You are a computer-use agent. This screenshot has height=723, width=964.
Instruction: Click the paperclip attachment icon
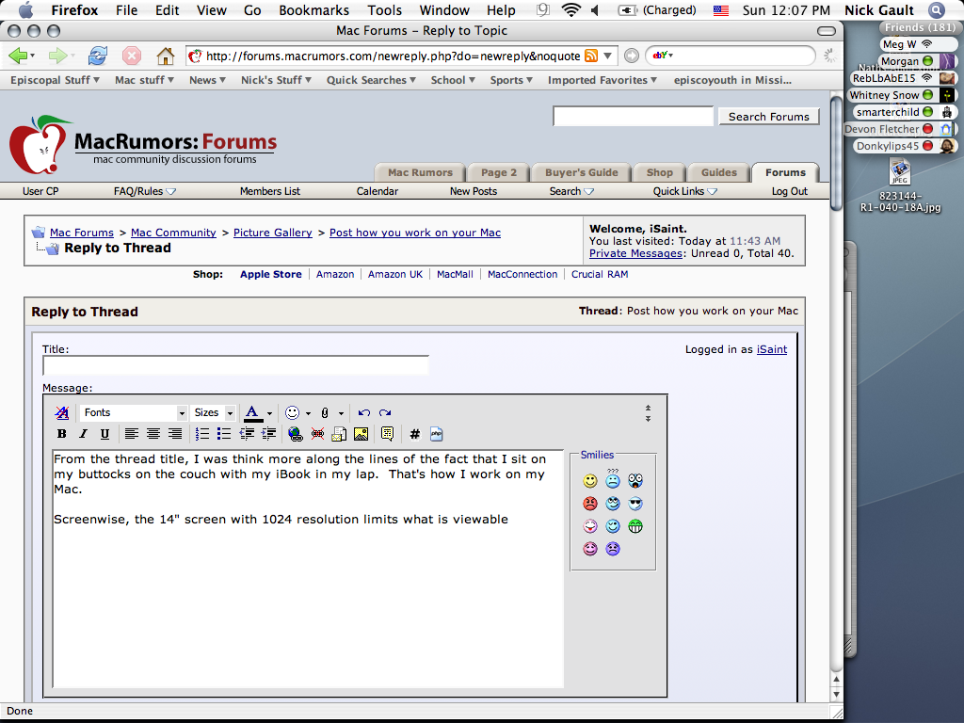pyautogui.click(x=325, y=412)
